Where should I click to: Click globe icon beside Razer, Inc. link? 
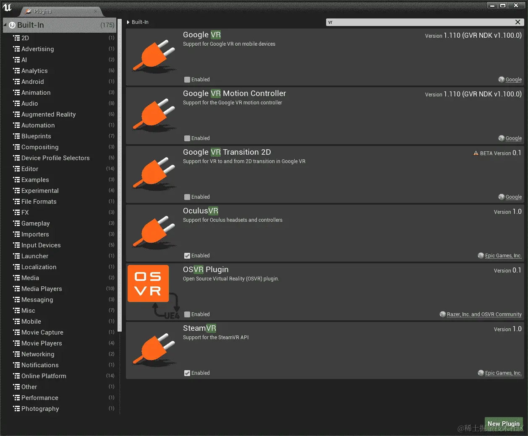442,314
